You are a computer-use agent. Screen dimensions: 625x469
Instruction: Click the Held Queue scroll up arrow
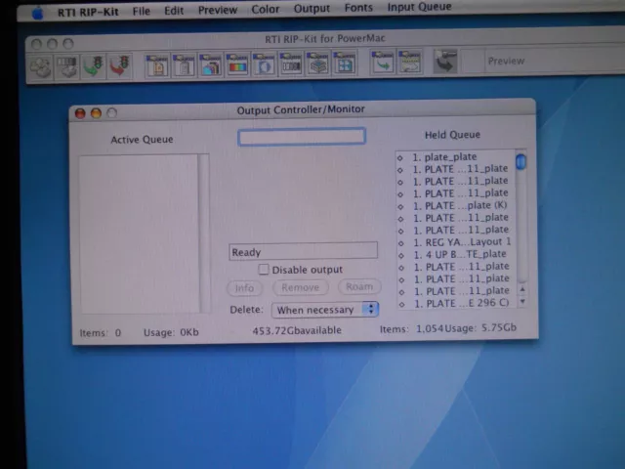coord(522,289)
